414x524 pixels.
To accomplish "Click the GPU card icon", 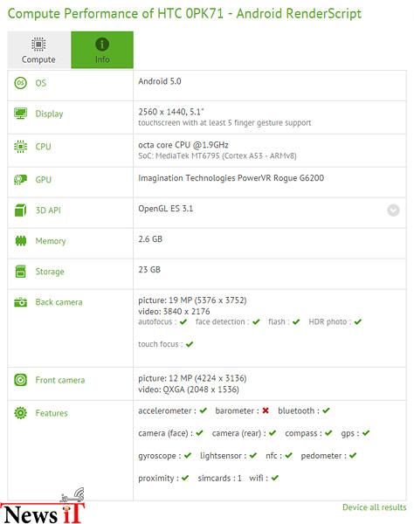I will [20, 180].
